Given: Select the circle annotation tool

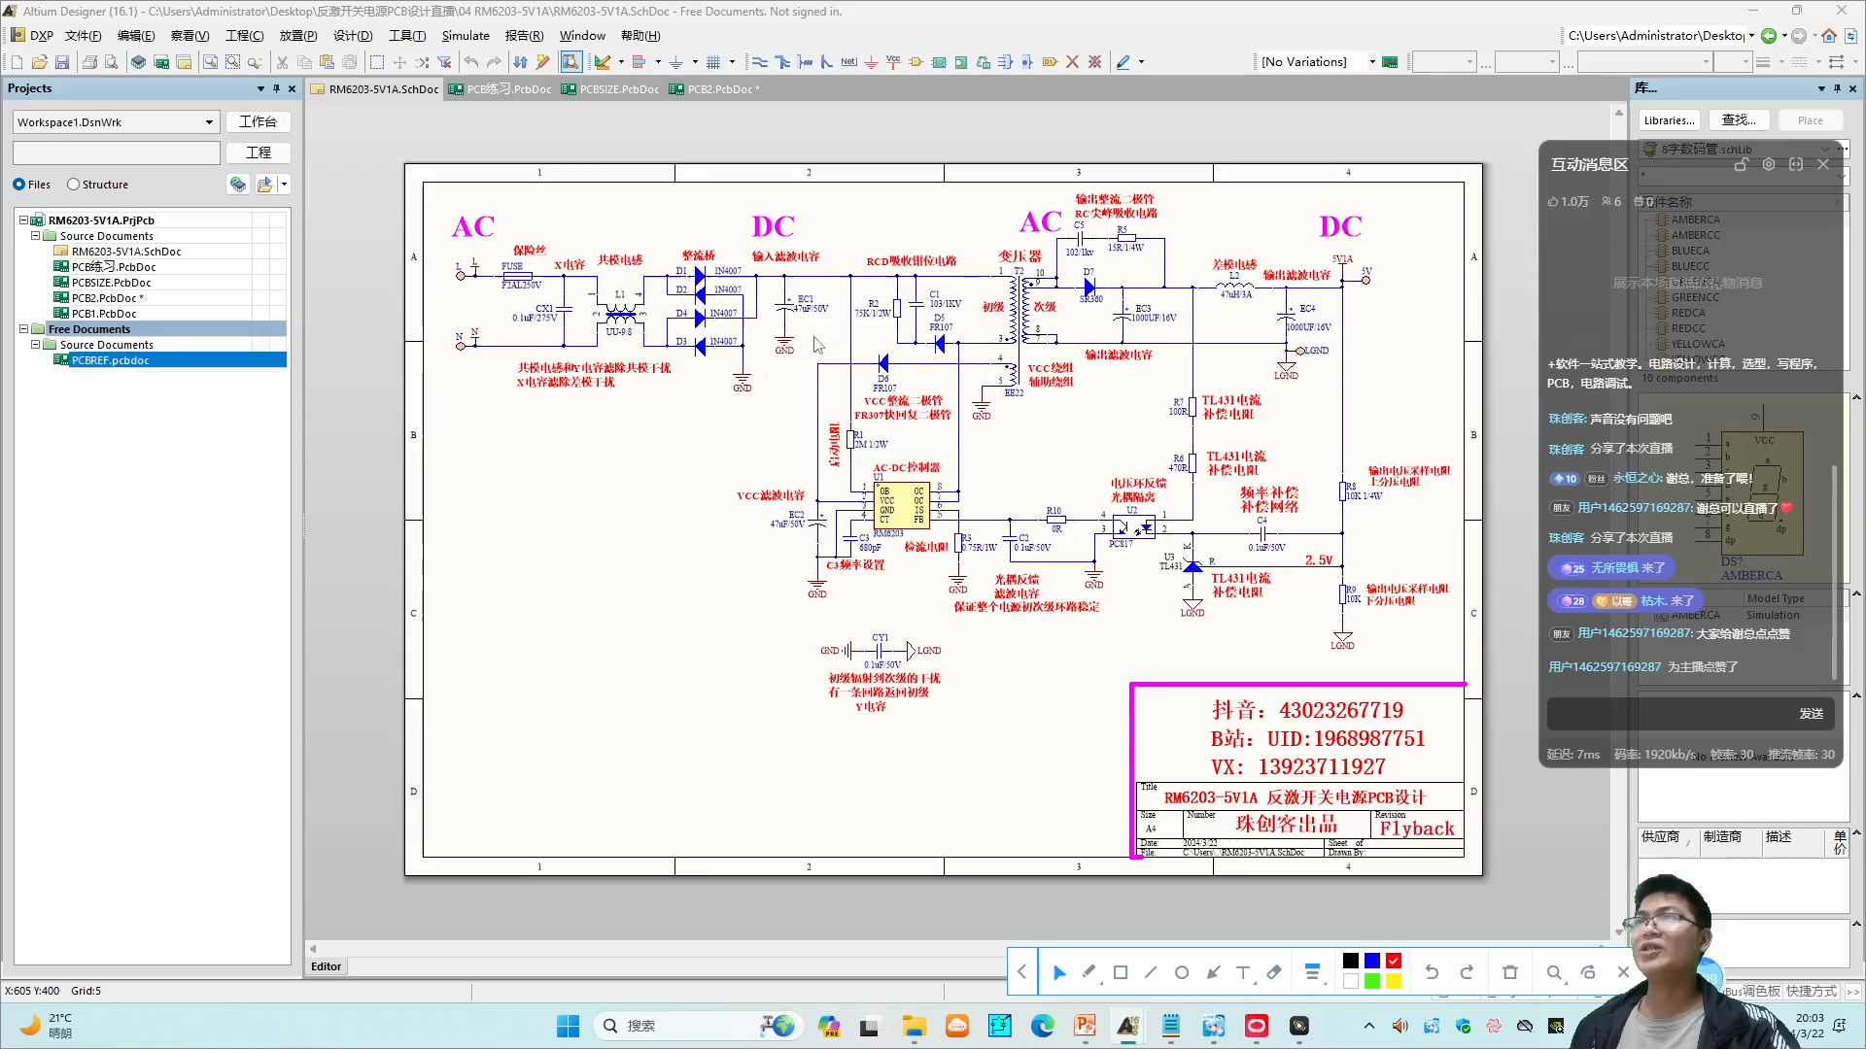Looking at the screenshot, I should (x=1182, y=972).
